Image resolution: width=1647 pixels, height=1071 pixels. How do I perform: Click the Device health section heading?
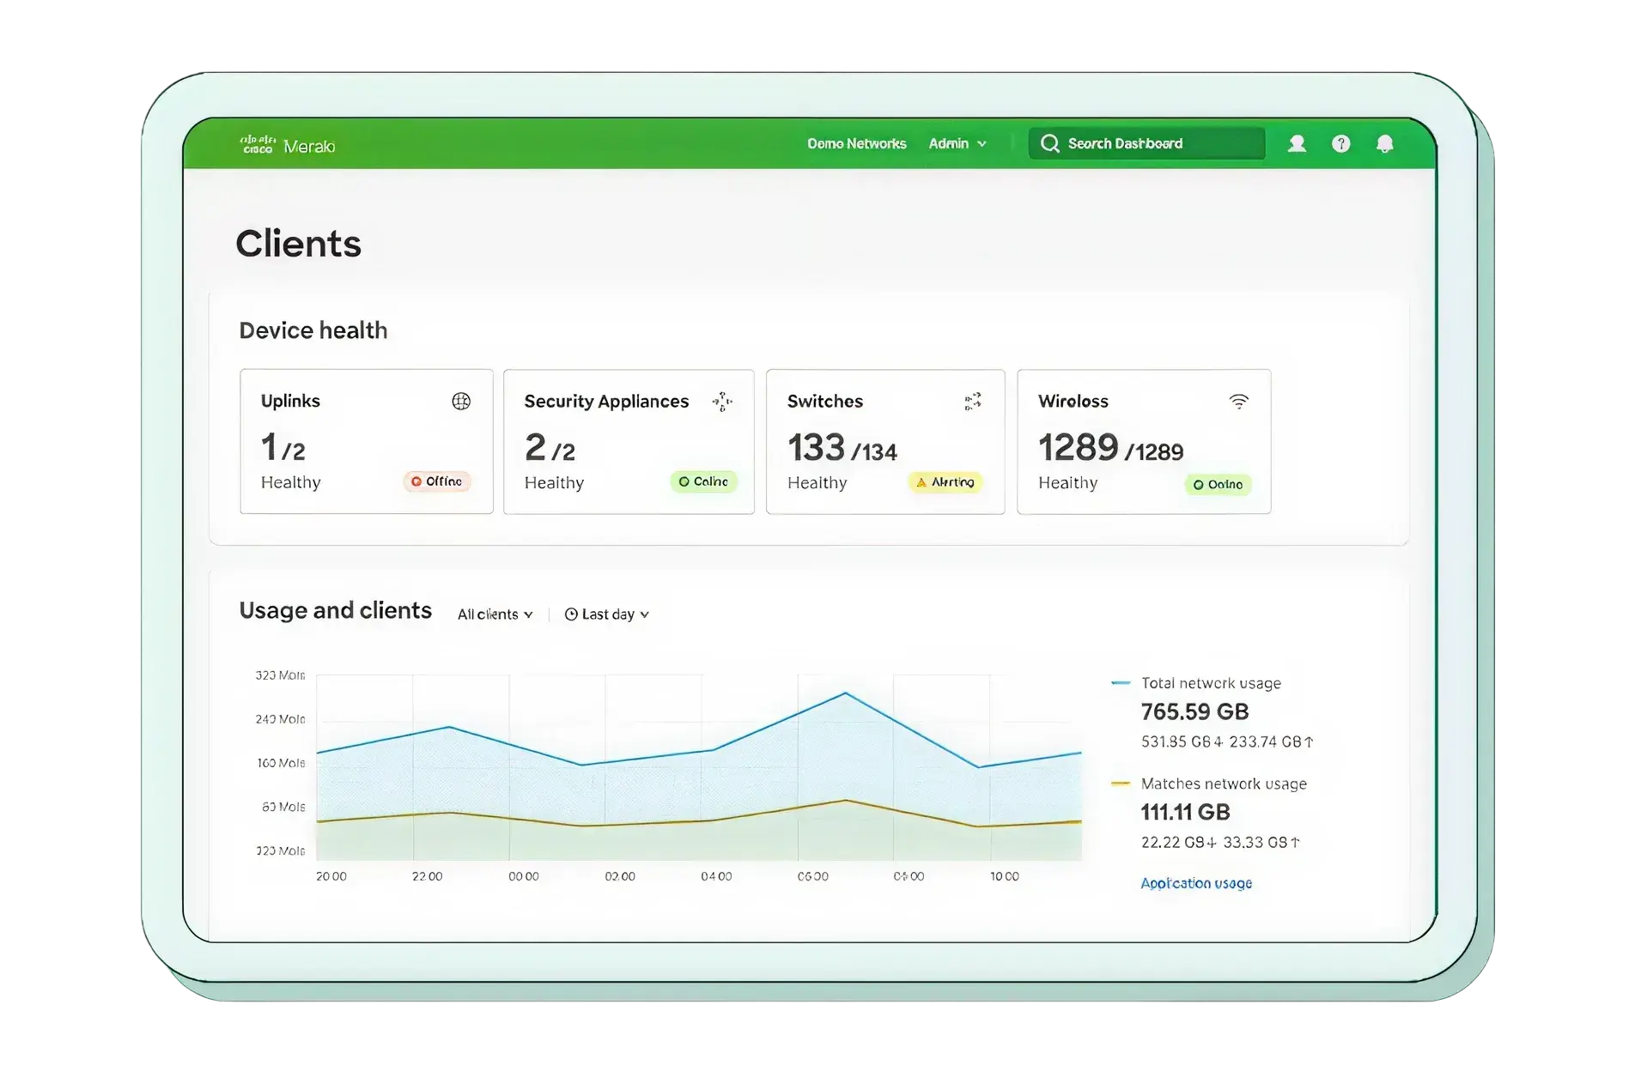point(313,330)
